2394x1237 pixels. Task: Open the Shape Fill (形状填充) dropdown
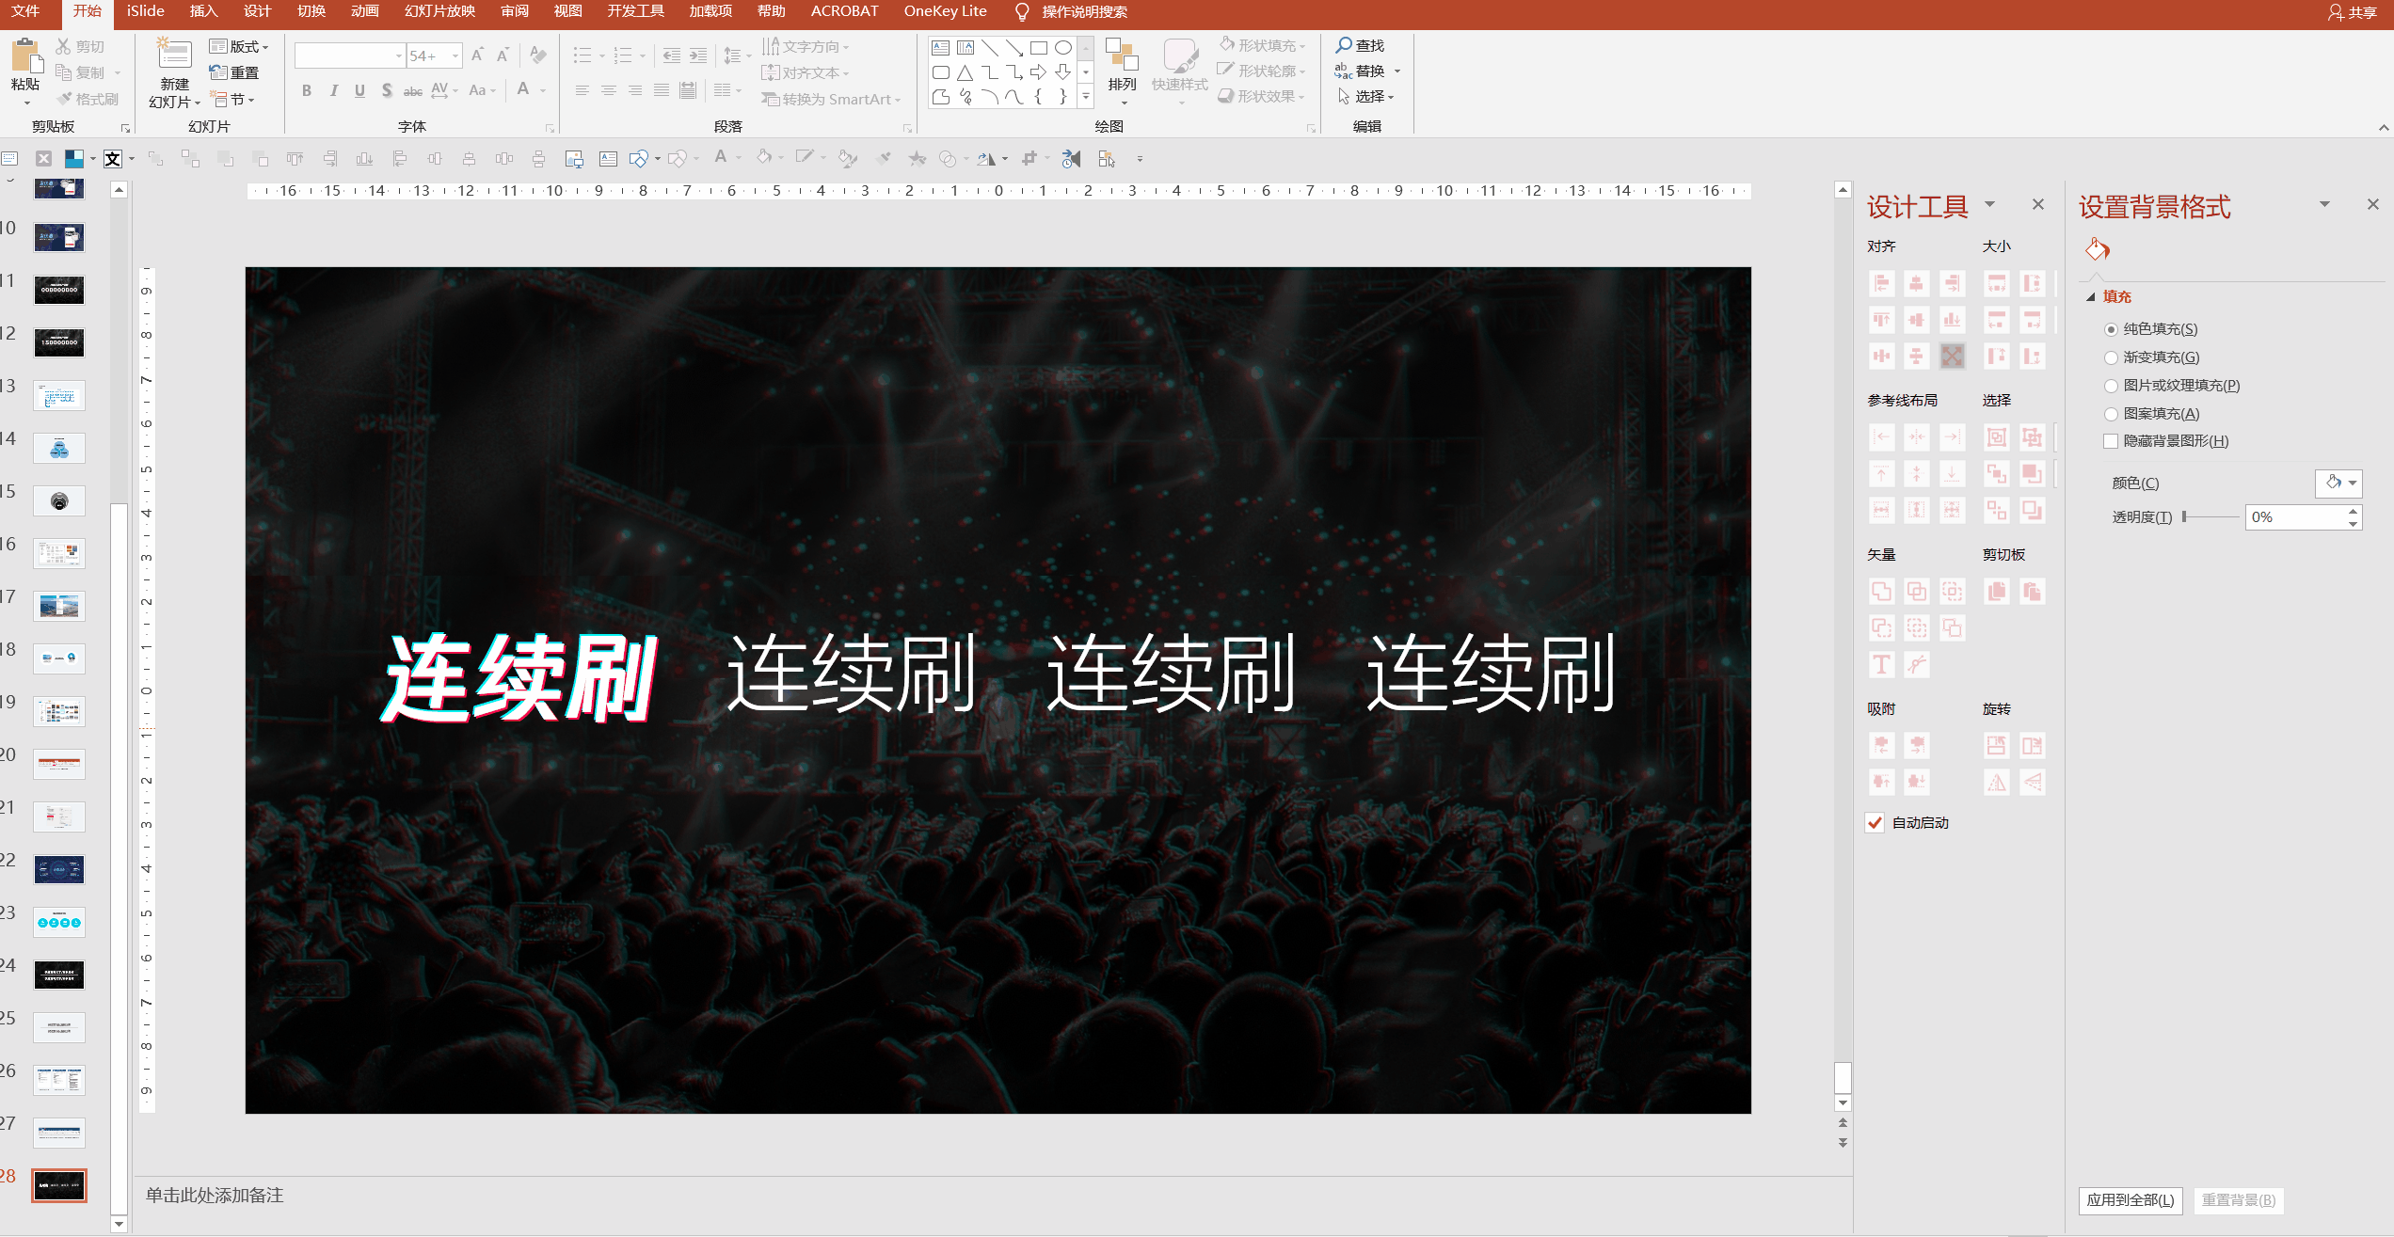1263,45
